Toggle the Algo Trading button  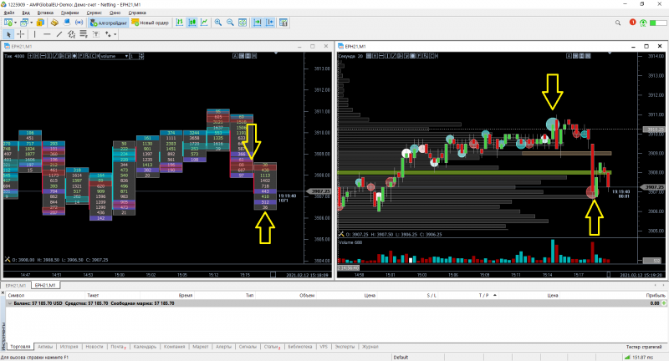[x=109, y=23]
